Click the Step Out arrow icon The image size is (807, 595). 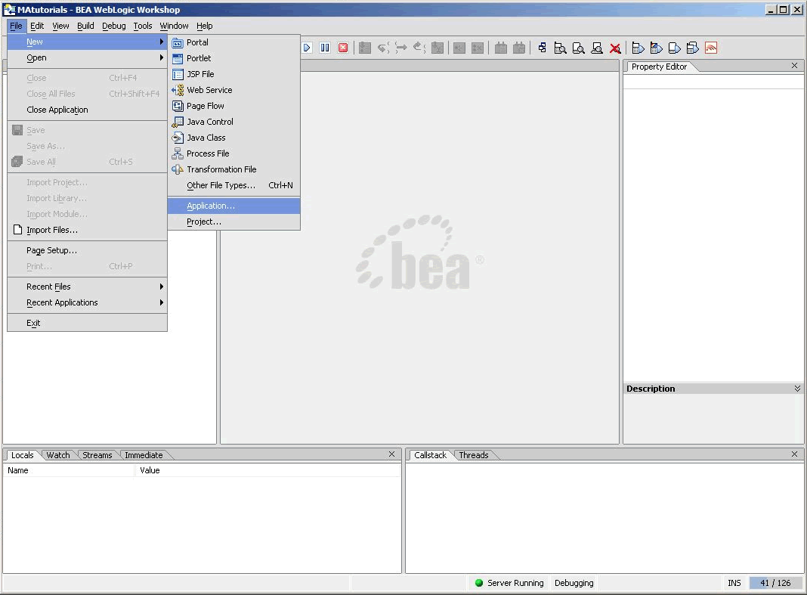419,48
